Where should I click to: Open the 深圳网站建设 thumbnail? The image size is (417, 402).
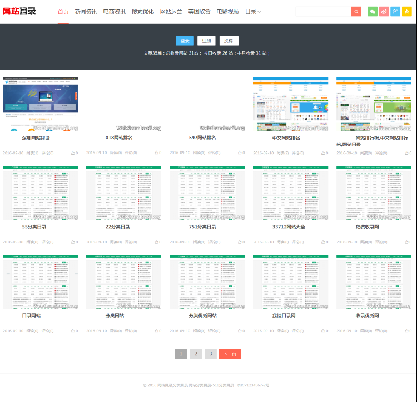pyautogui.click(x=40, y=104)
